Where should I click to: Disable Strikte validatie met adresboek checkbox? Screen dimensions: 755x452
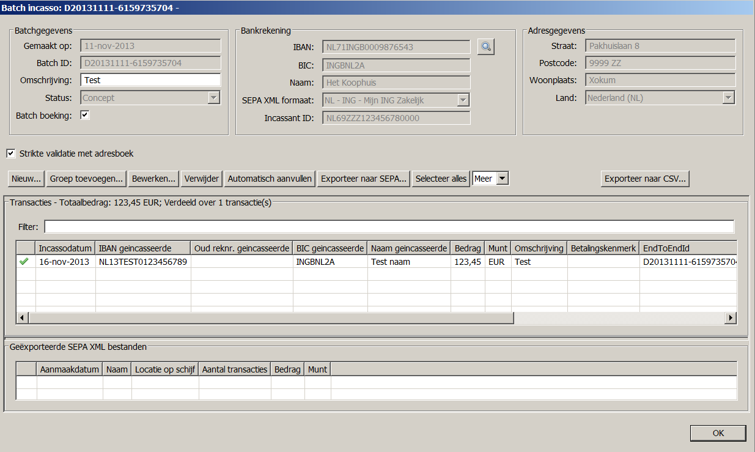[x=11, y=154]
